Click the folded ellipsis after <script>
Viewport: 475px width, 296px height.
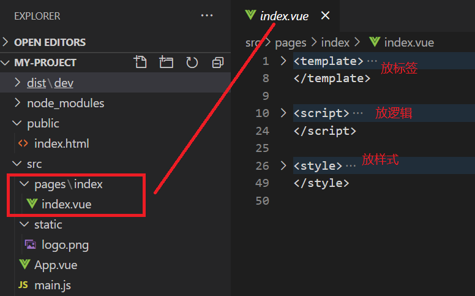357,113
